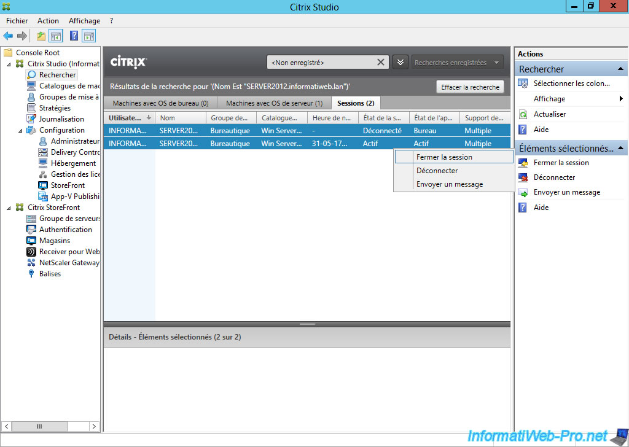Collapse the Rechercher actions section
Image resolution: width=629 pixels, height=447 pixels.
620,69
